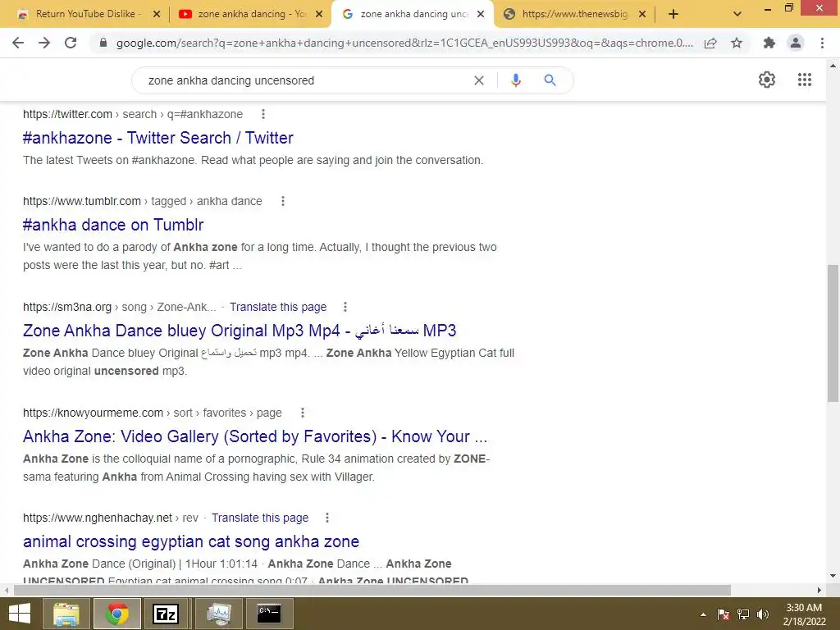Open volume control in tray
840x630 pixels.
click(762, 614)
